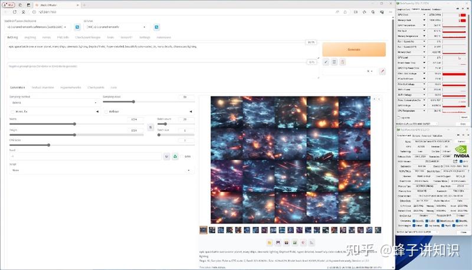Open the Settings tab

pyautogui.click(x=145, y=38)
